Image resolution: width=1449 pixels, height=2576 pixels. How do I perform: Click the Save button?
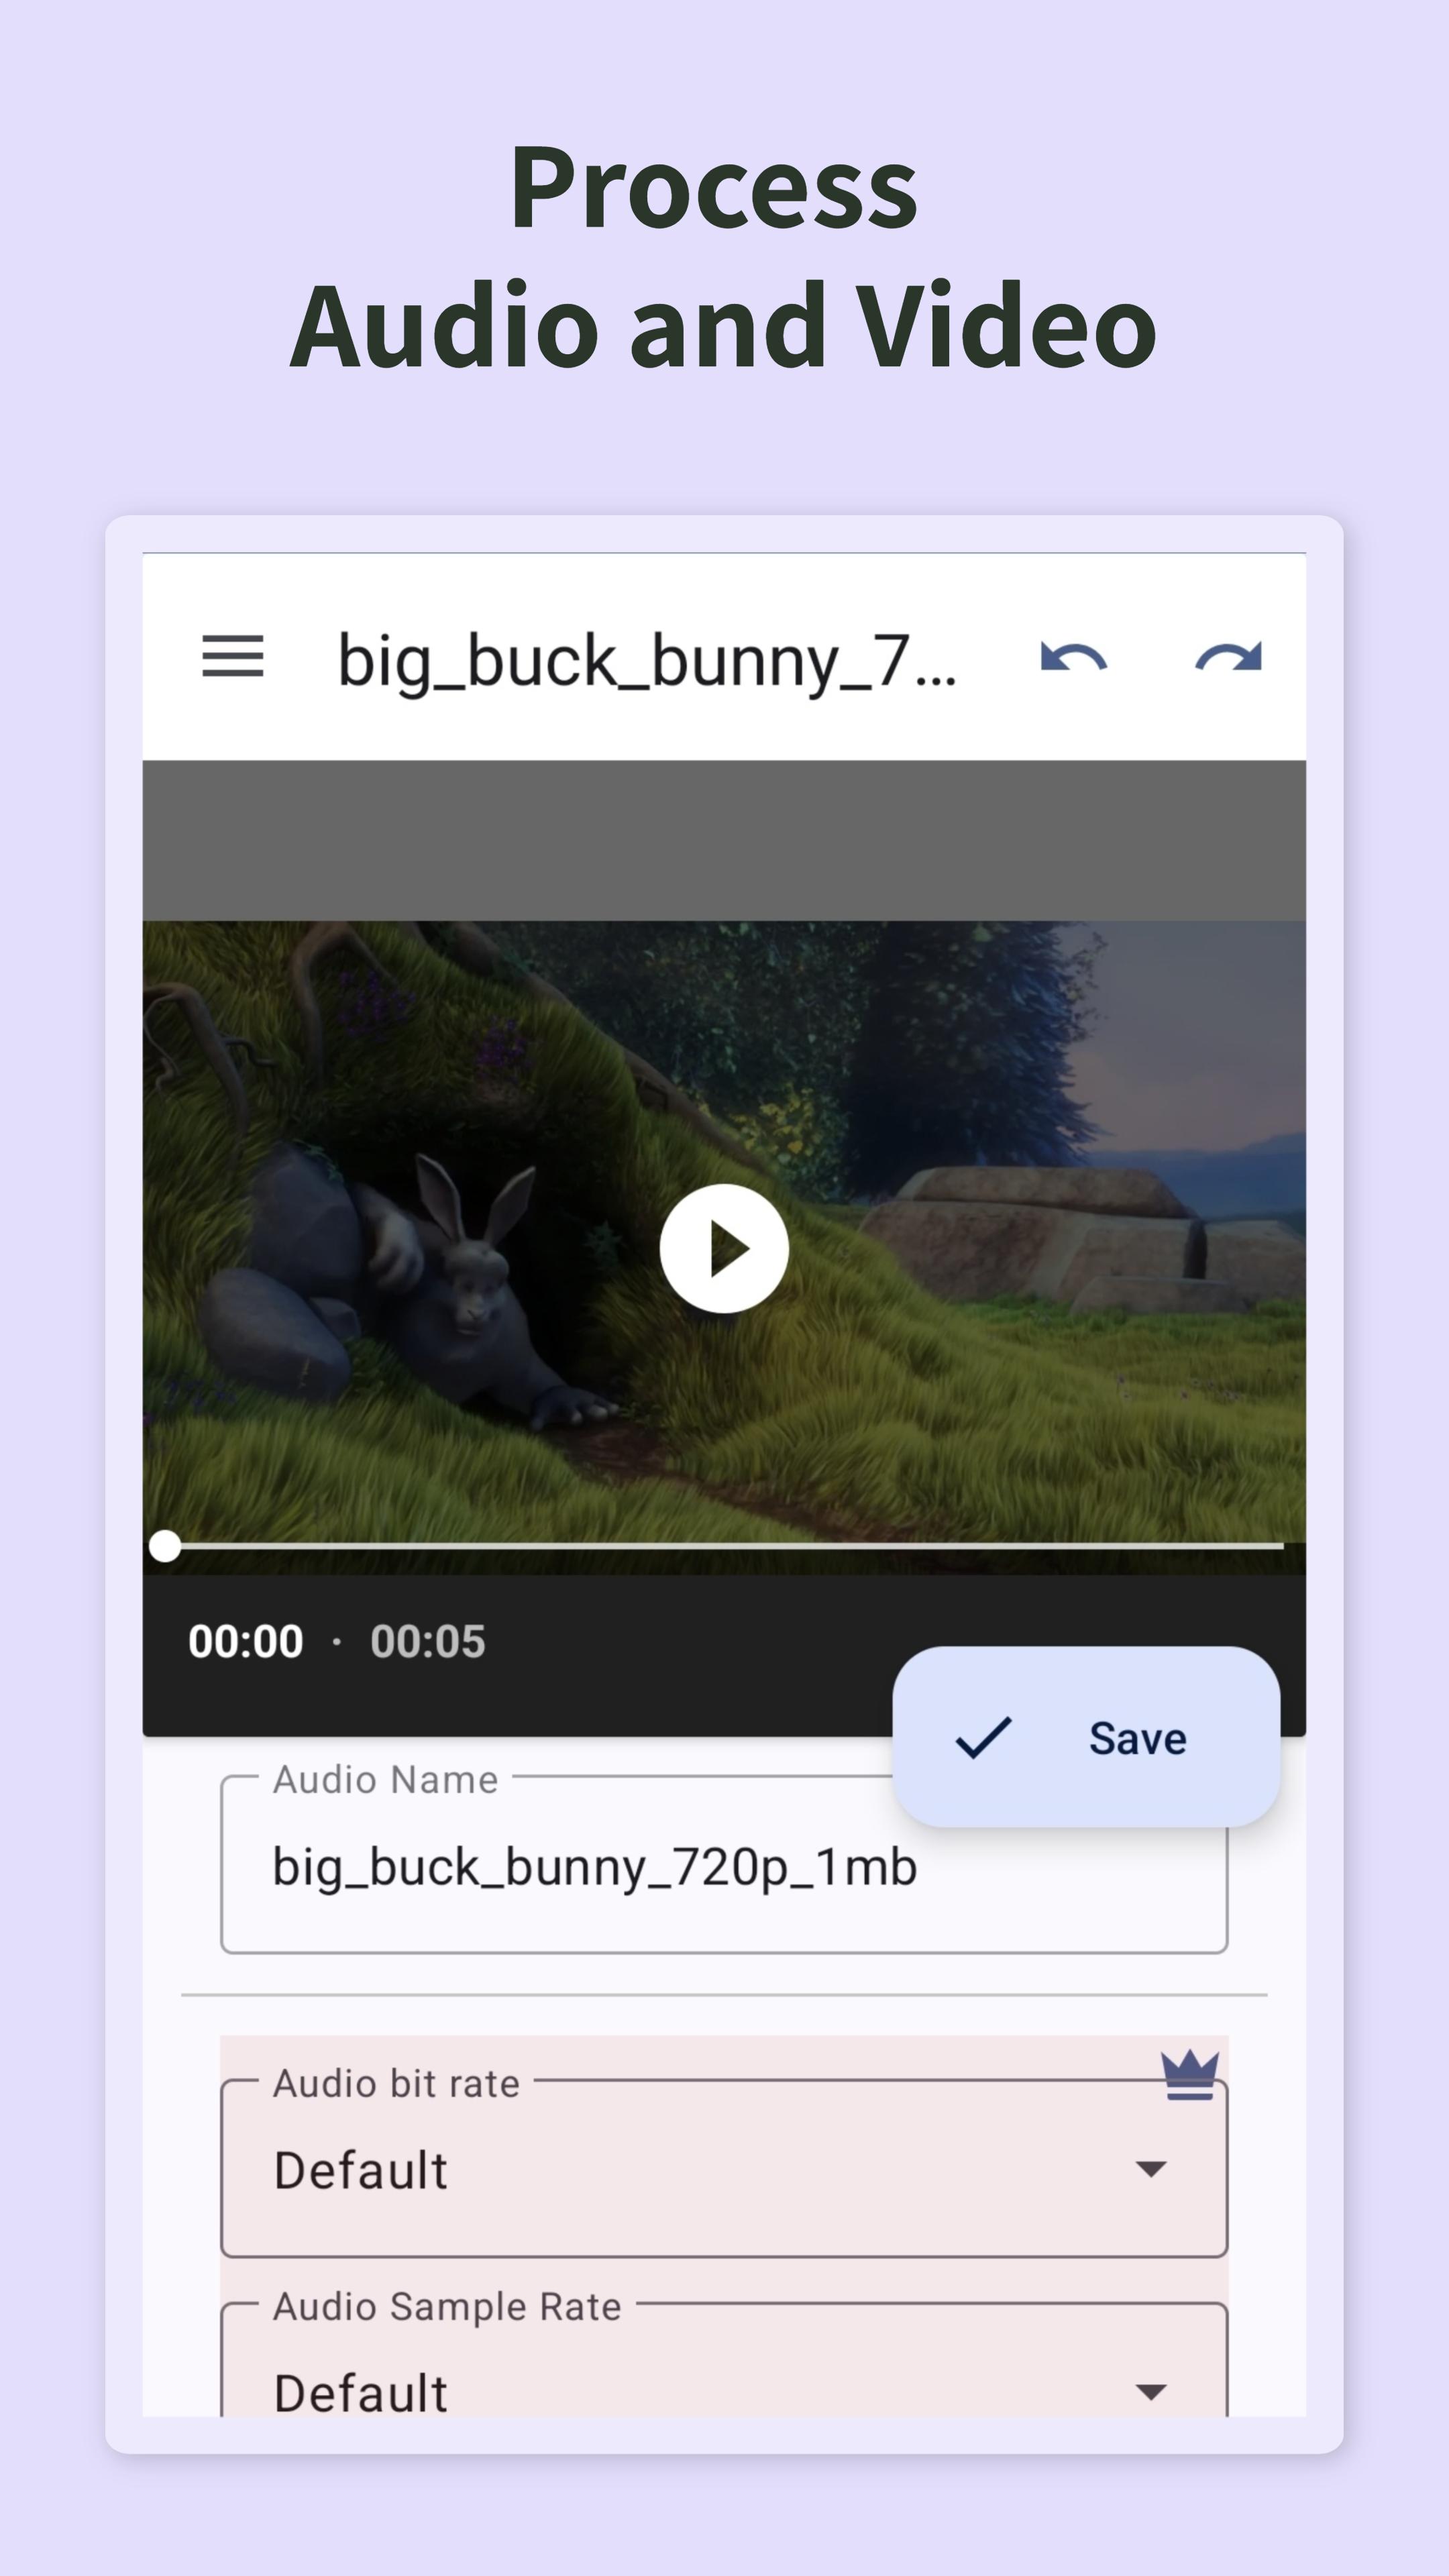tap(1086, 1738)
